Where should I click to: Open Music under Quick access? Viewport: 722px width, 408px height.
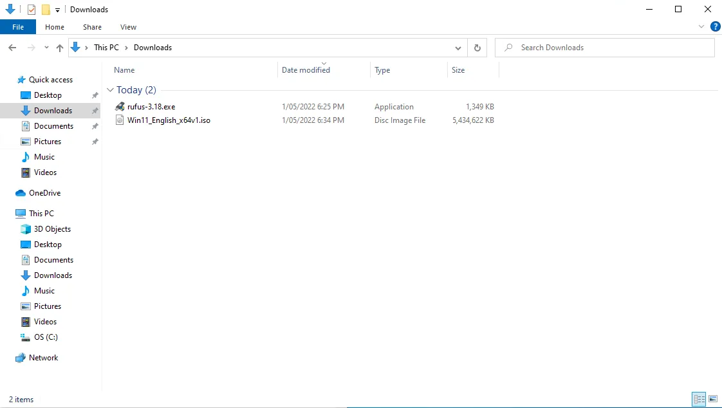tap(44, 156)
